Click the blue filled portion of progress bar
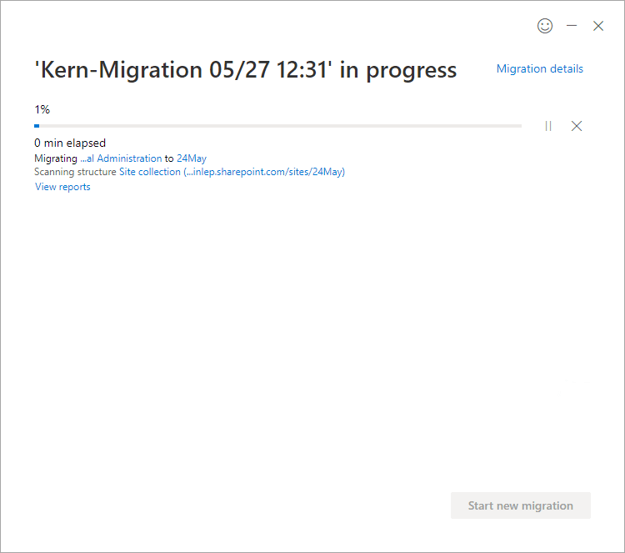The height and width of the screenshot is (553, 625). [37, 126]
